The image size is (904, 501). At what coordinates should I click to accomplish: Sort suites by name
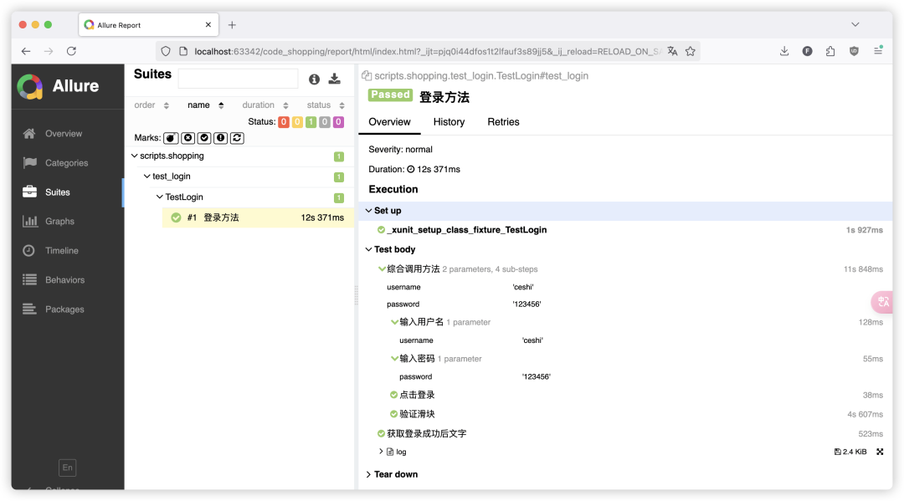point(205,105)
